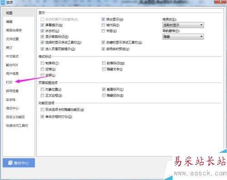Open the 编辑 options page
This screenshot has width=227, height=180.
(x=9, y=22)
